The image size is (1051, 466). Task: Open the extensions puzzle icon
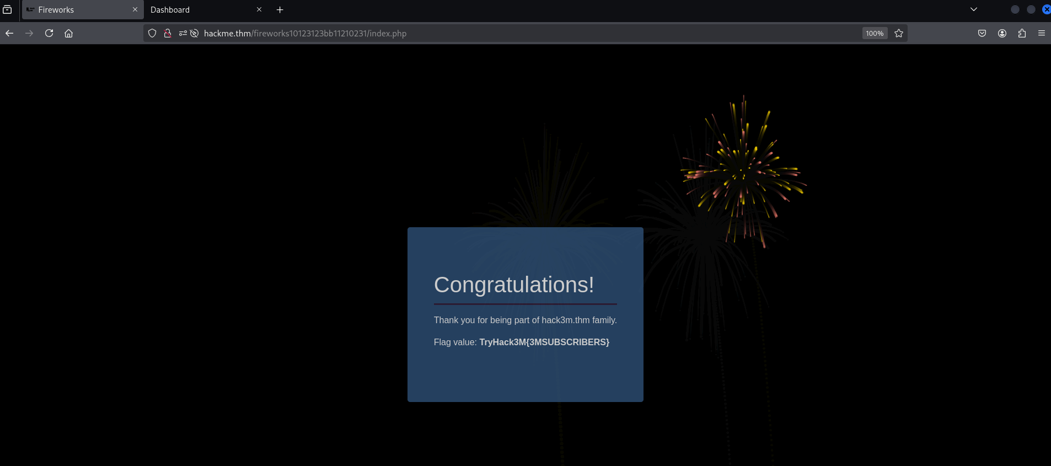point(1022,33)
